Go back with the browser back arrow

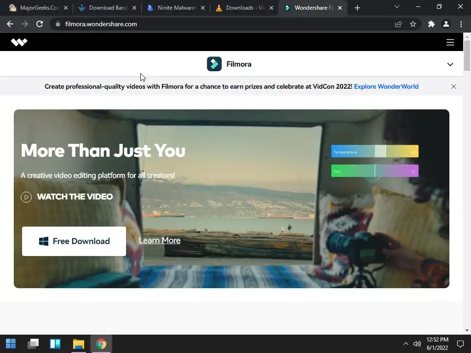10,24
